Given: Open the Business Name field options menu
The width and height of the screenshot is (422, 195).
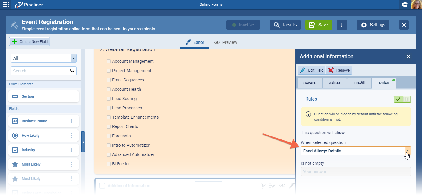Looking at the screenshot, I should click(72, 121).
